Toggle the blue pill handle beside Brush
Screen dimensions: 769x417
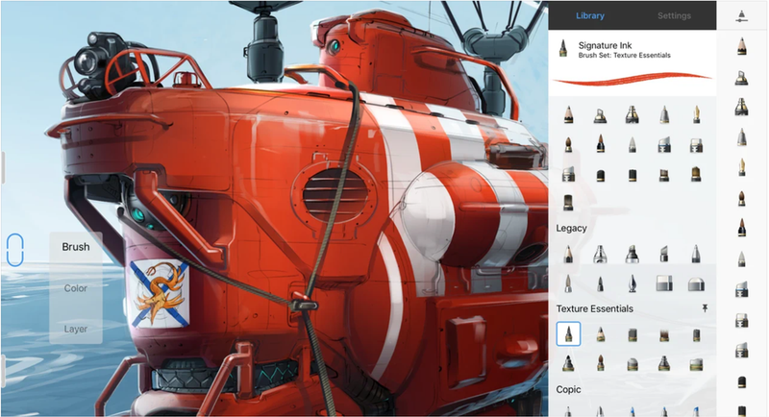tap(13, 251)
